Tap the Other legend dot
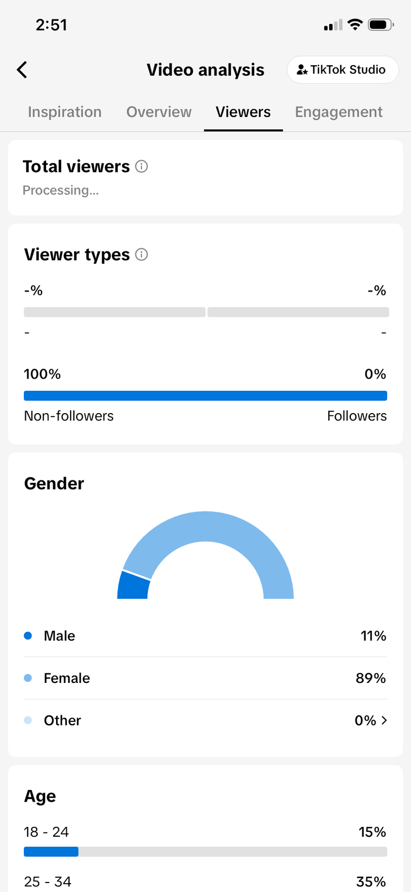The image size is (411, 892). pos(28,720)
